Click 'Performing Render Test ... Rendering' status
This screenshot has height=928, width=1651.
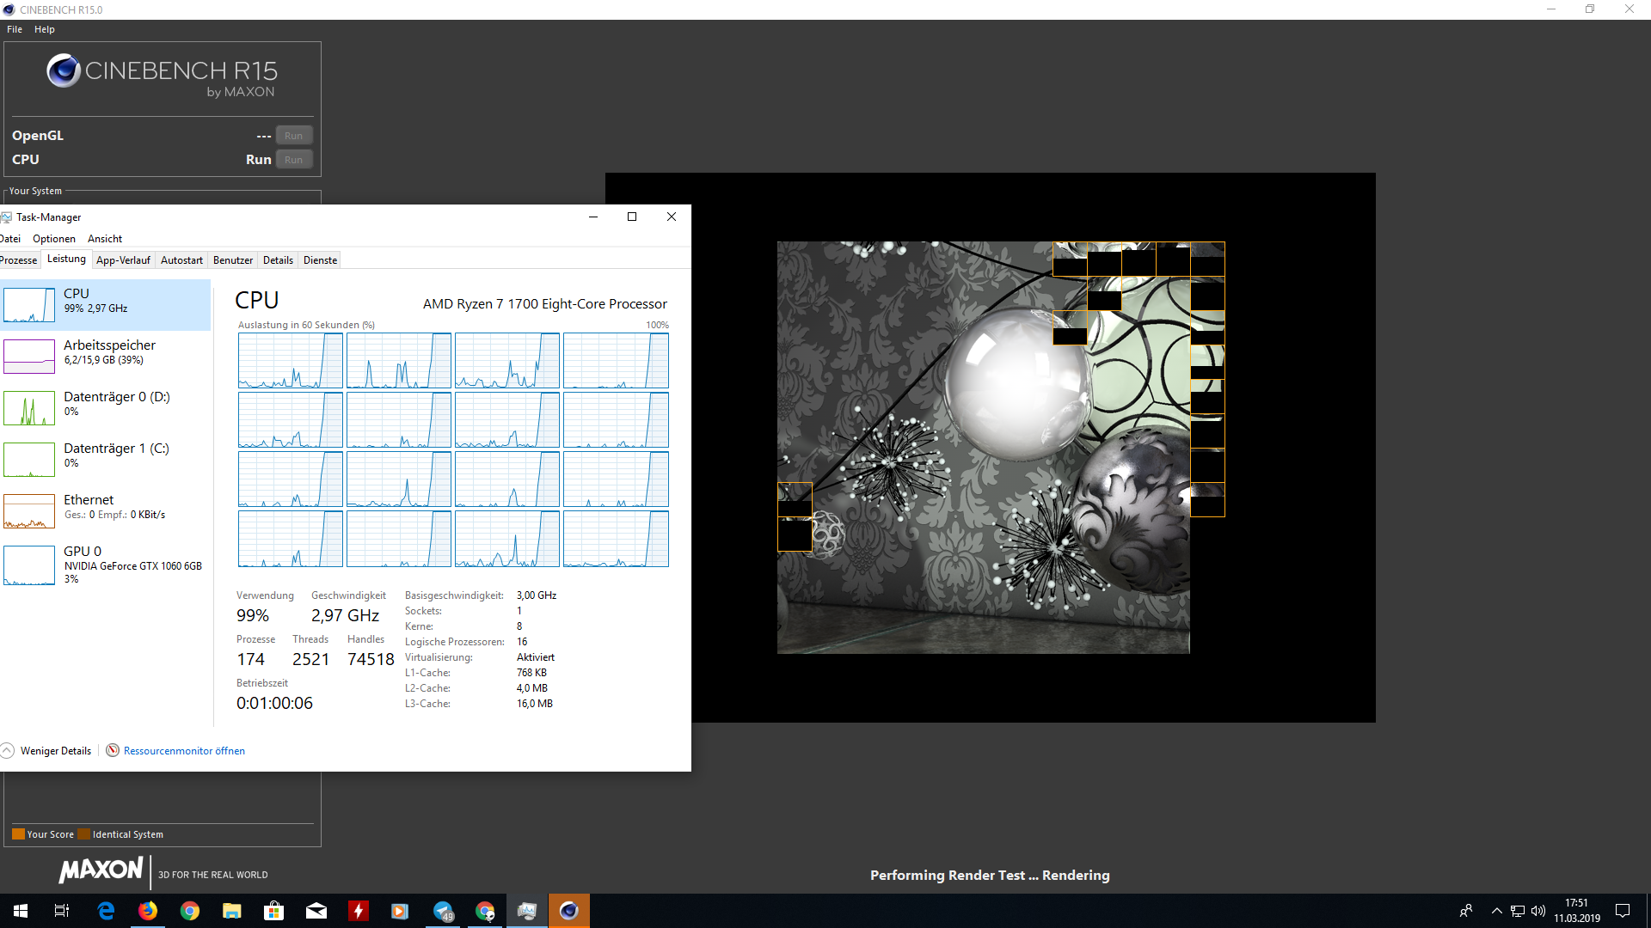990,876
